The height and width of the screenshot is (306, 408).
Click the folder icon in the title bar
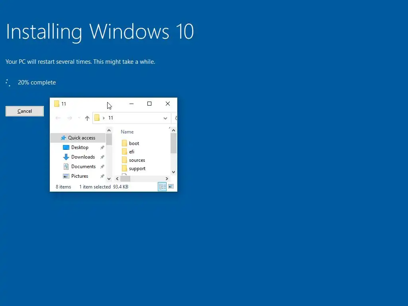(57, 104)
